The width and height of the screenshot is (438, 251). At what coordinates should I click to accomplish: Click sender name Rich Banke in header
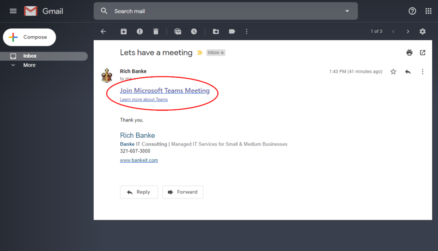[x=133, y=71]
